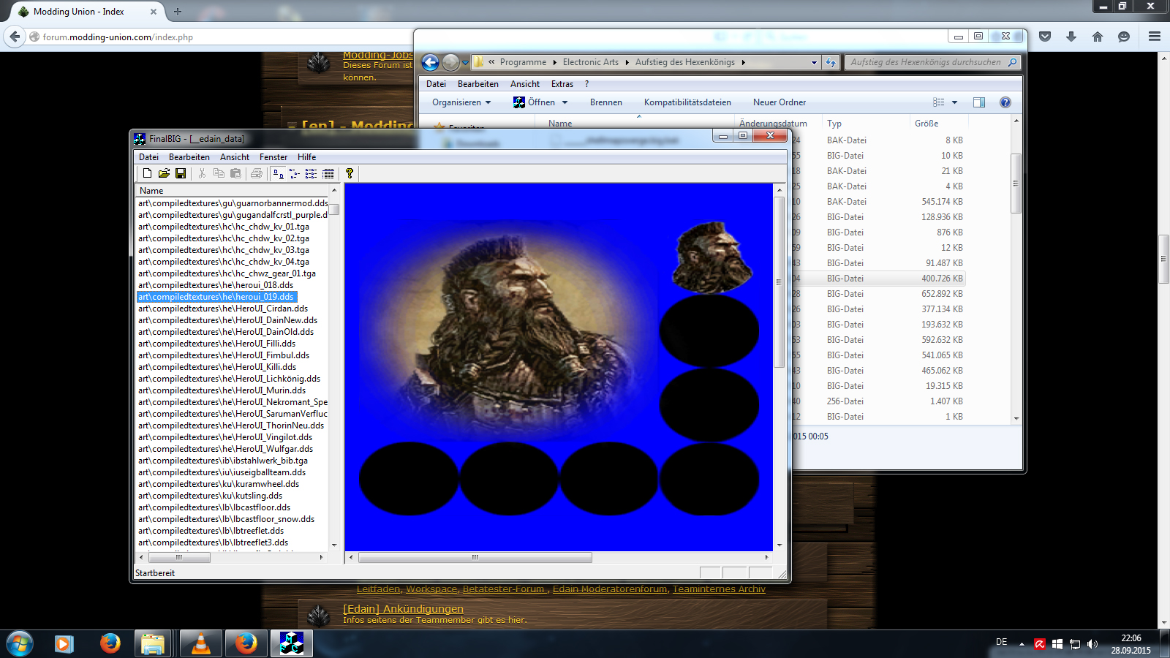Click the Open folder icon in FinalBIG toolbar
Viewport: 1170px width, 658px height.
click(164, 173)
